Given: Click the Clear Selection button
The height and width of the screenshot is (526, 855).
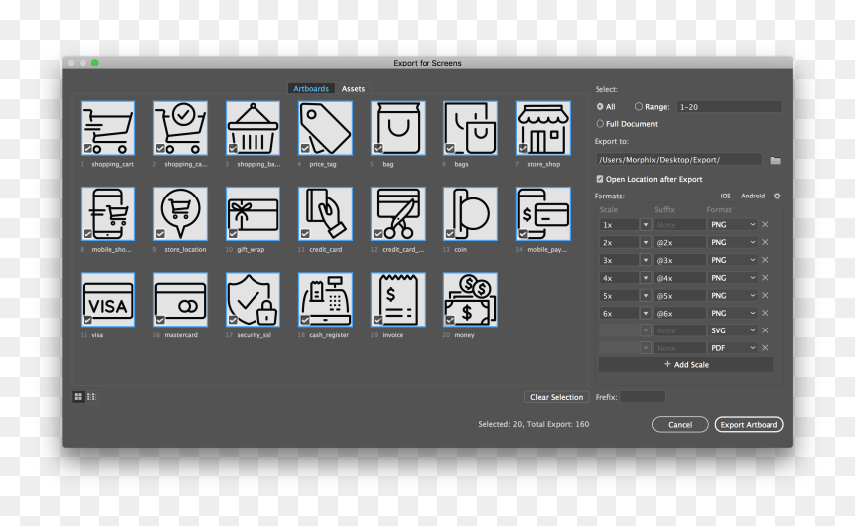Looking at the screenshot, I should click(x=556, y=397).
